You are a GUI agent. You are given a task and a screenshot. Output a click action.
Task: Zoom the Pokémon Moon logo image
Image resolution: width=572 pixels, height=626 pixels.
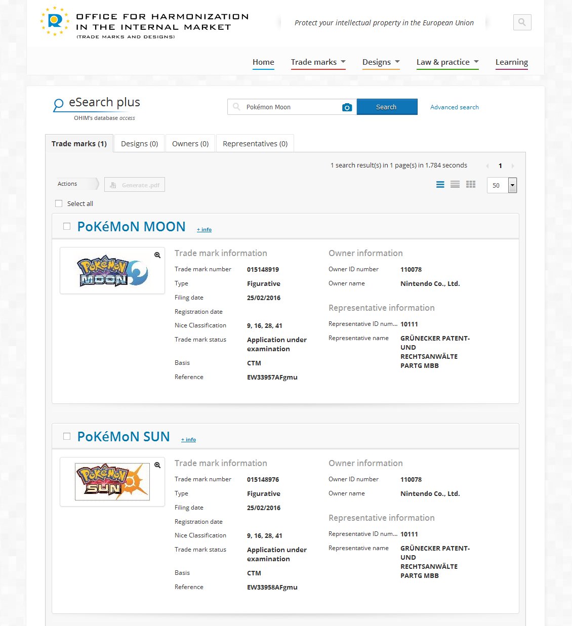point(157,255)
